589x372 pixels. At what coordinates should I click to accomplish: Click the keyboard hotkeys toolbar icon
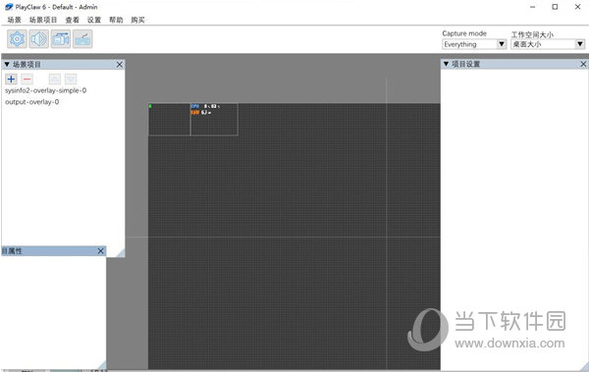click(82, 38)
